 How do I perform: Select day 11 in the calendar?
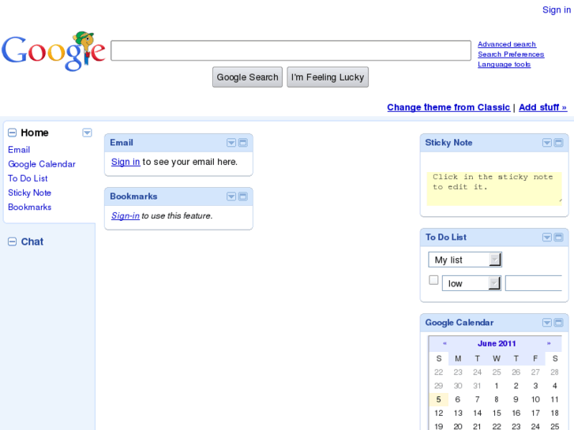click(554, 399)
